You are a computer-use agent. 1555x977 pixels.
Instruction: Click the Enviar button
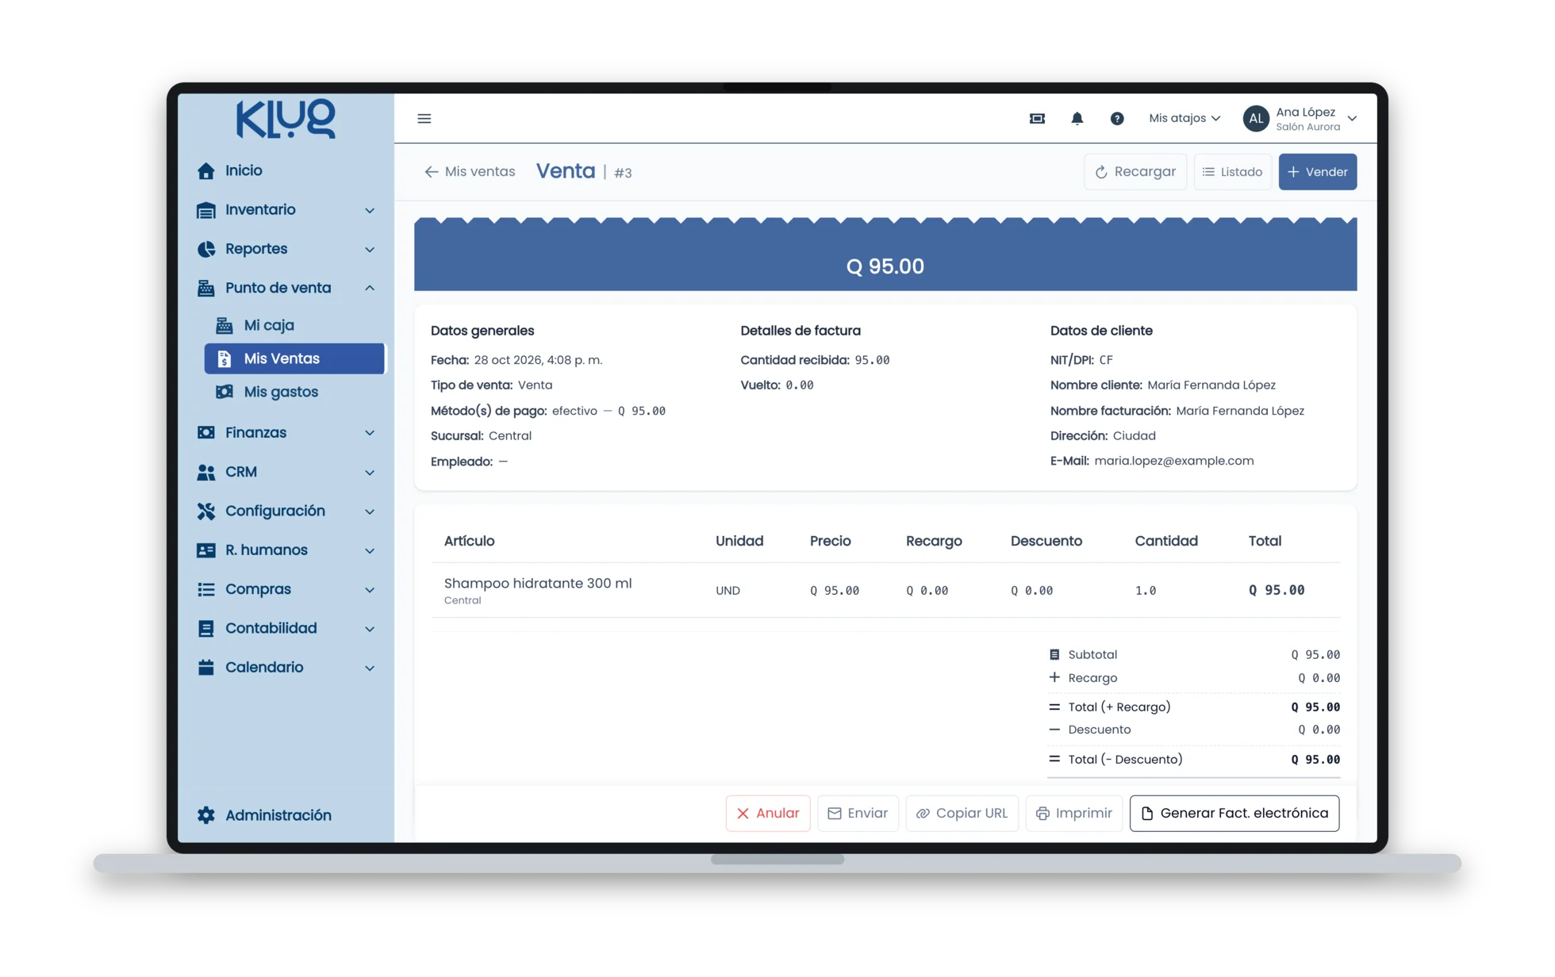point(858,813)
